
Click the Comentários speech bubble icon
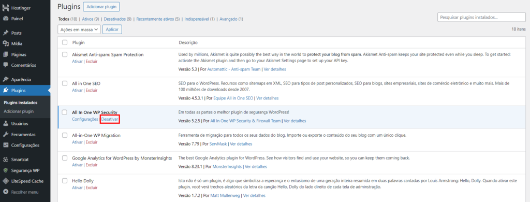coord(5,65)
